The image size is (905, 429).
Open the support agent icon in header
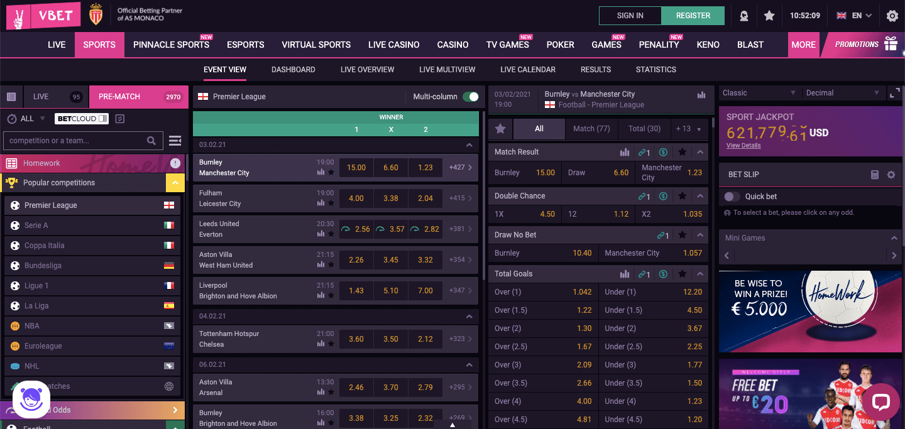[x=744, y=16]
